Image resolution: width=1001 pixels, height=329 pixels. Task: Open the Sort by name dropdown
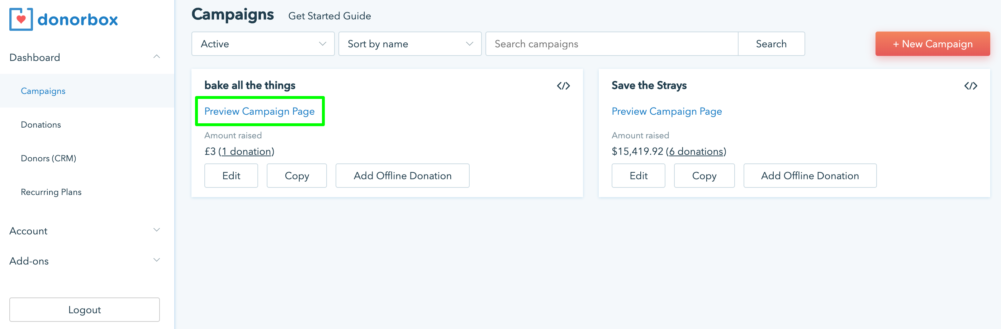(409, 44)
